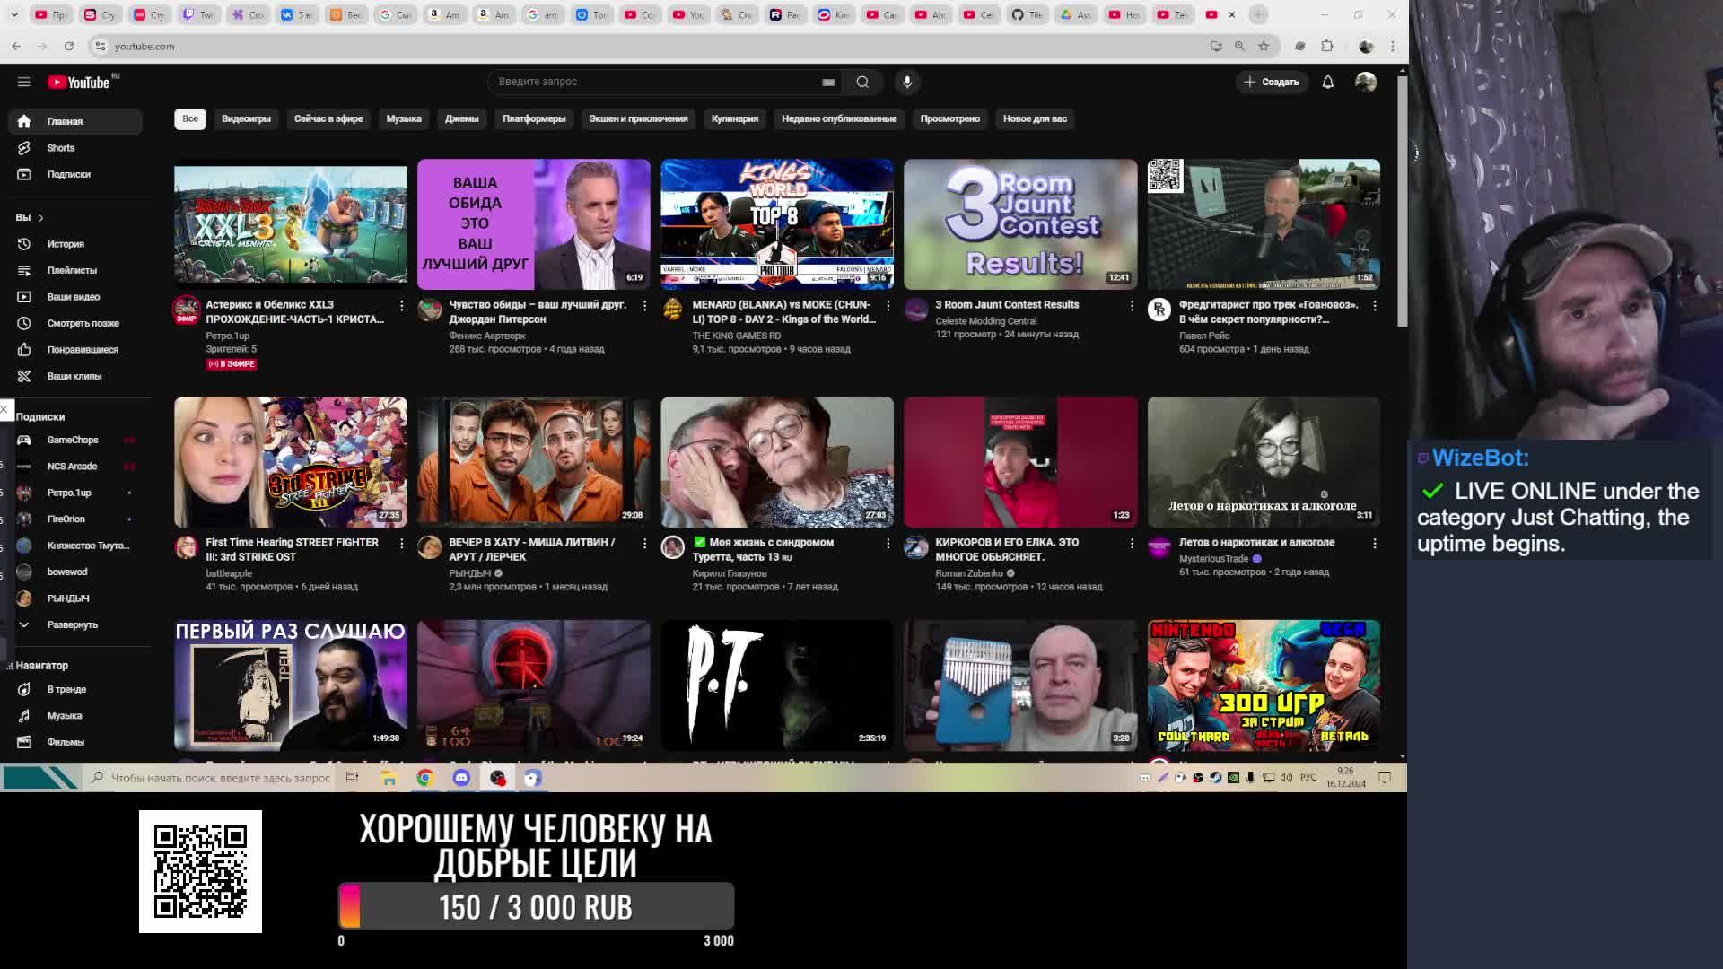Open options menu for Jordan Peterson video
This screenshot has height=969, width=1723.
coord(644,306)
